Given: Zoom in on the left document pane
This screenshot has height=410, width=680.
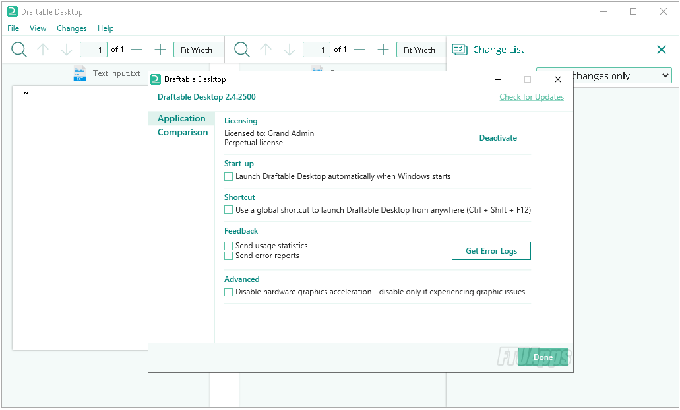Looking at the screenshot, I should coord(160,50).
